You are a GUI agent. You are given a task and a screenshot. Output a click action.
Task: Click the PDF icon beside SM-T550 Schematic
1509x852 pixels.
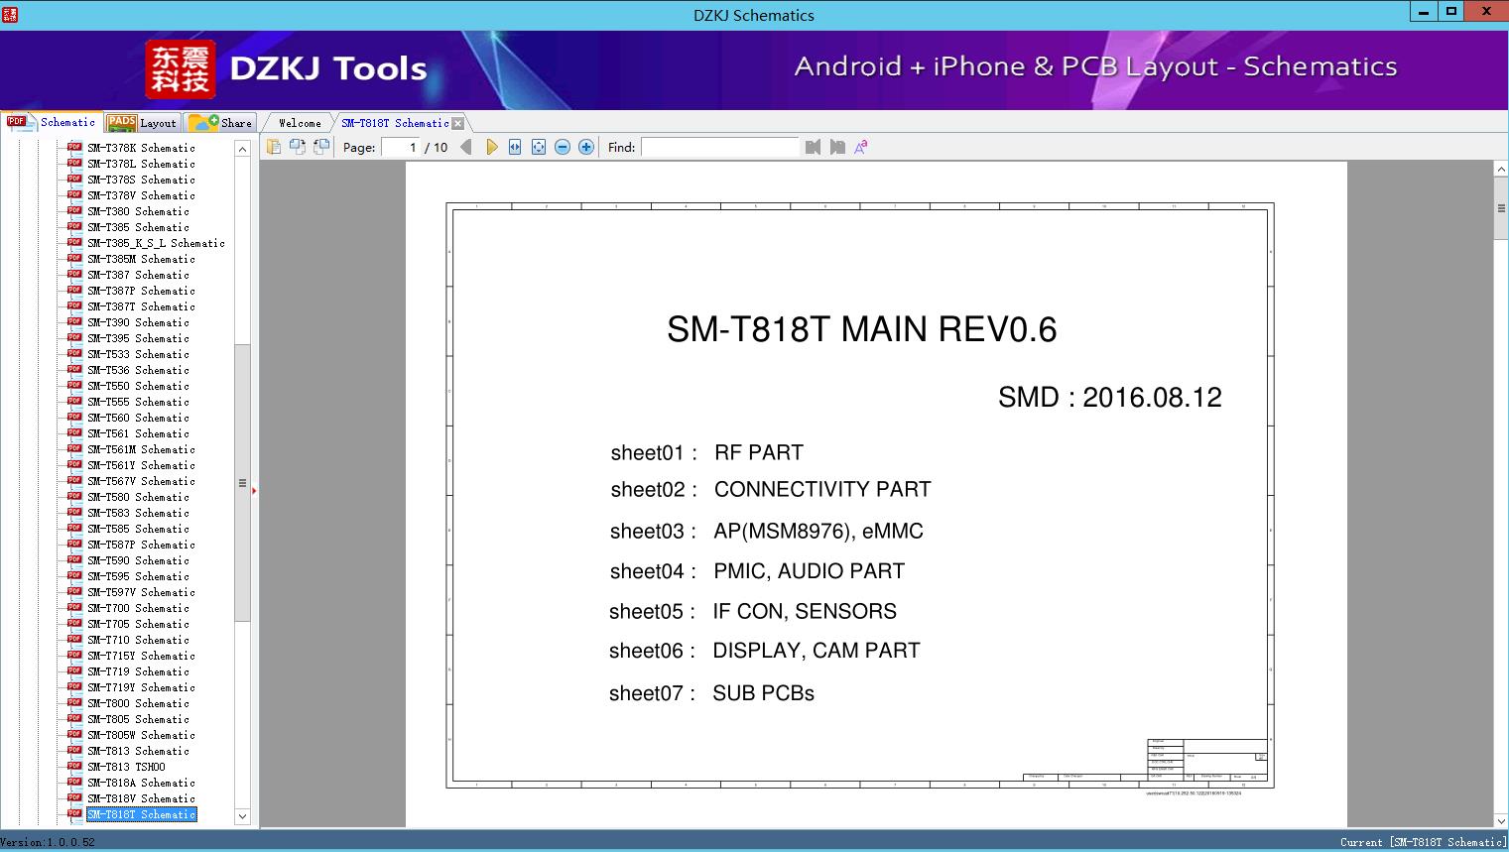coord(74,385)
